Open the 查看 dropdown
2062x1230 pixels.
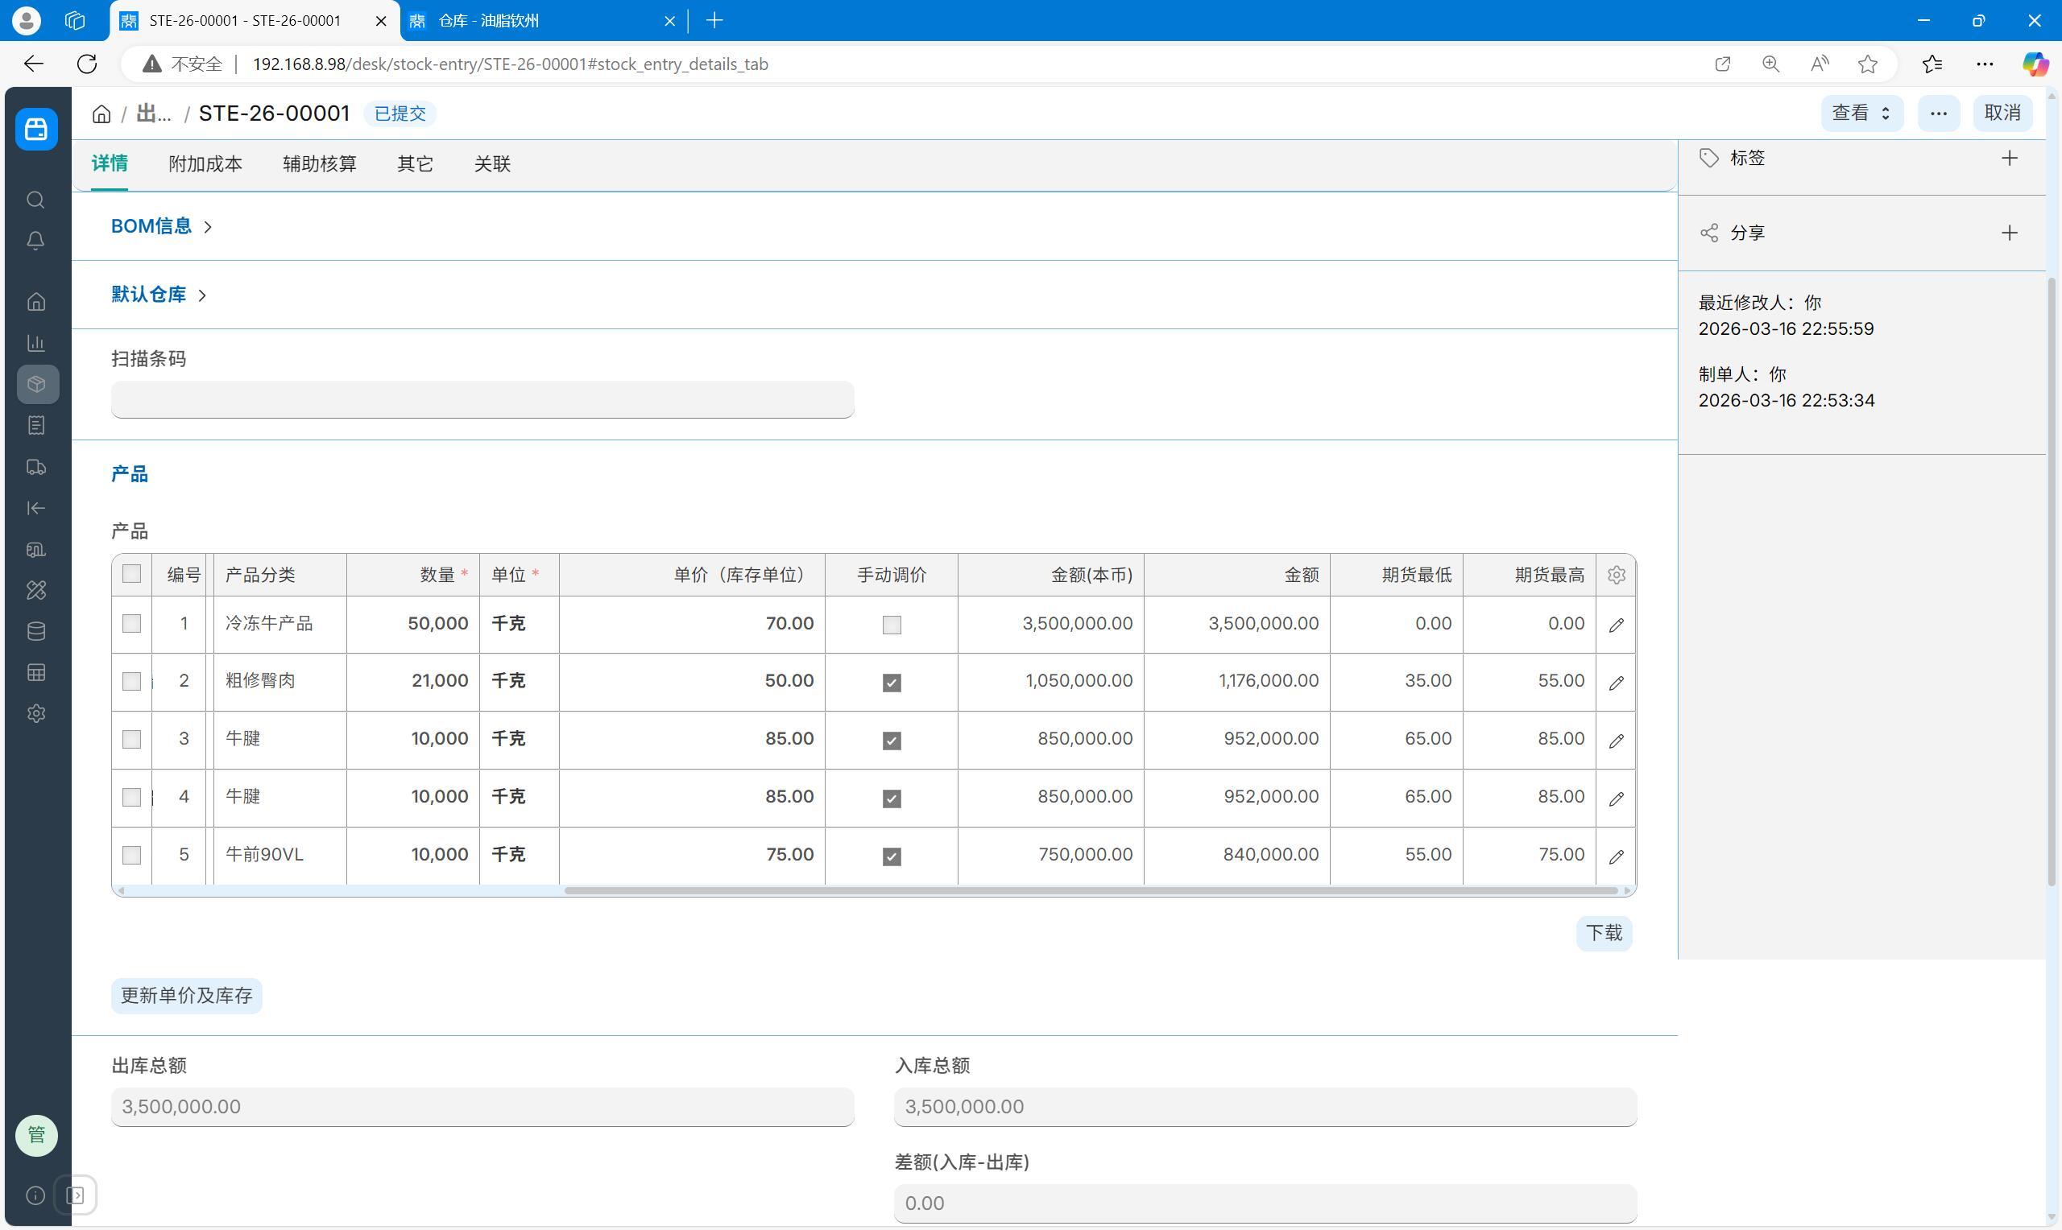(x=1861, y=114)
